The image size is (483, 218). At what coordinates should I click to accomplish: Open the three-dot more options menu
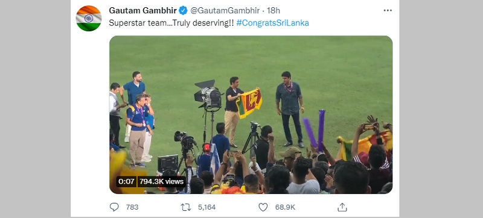(388, 10)
